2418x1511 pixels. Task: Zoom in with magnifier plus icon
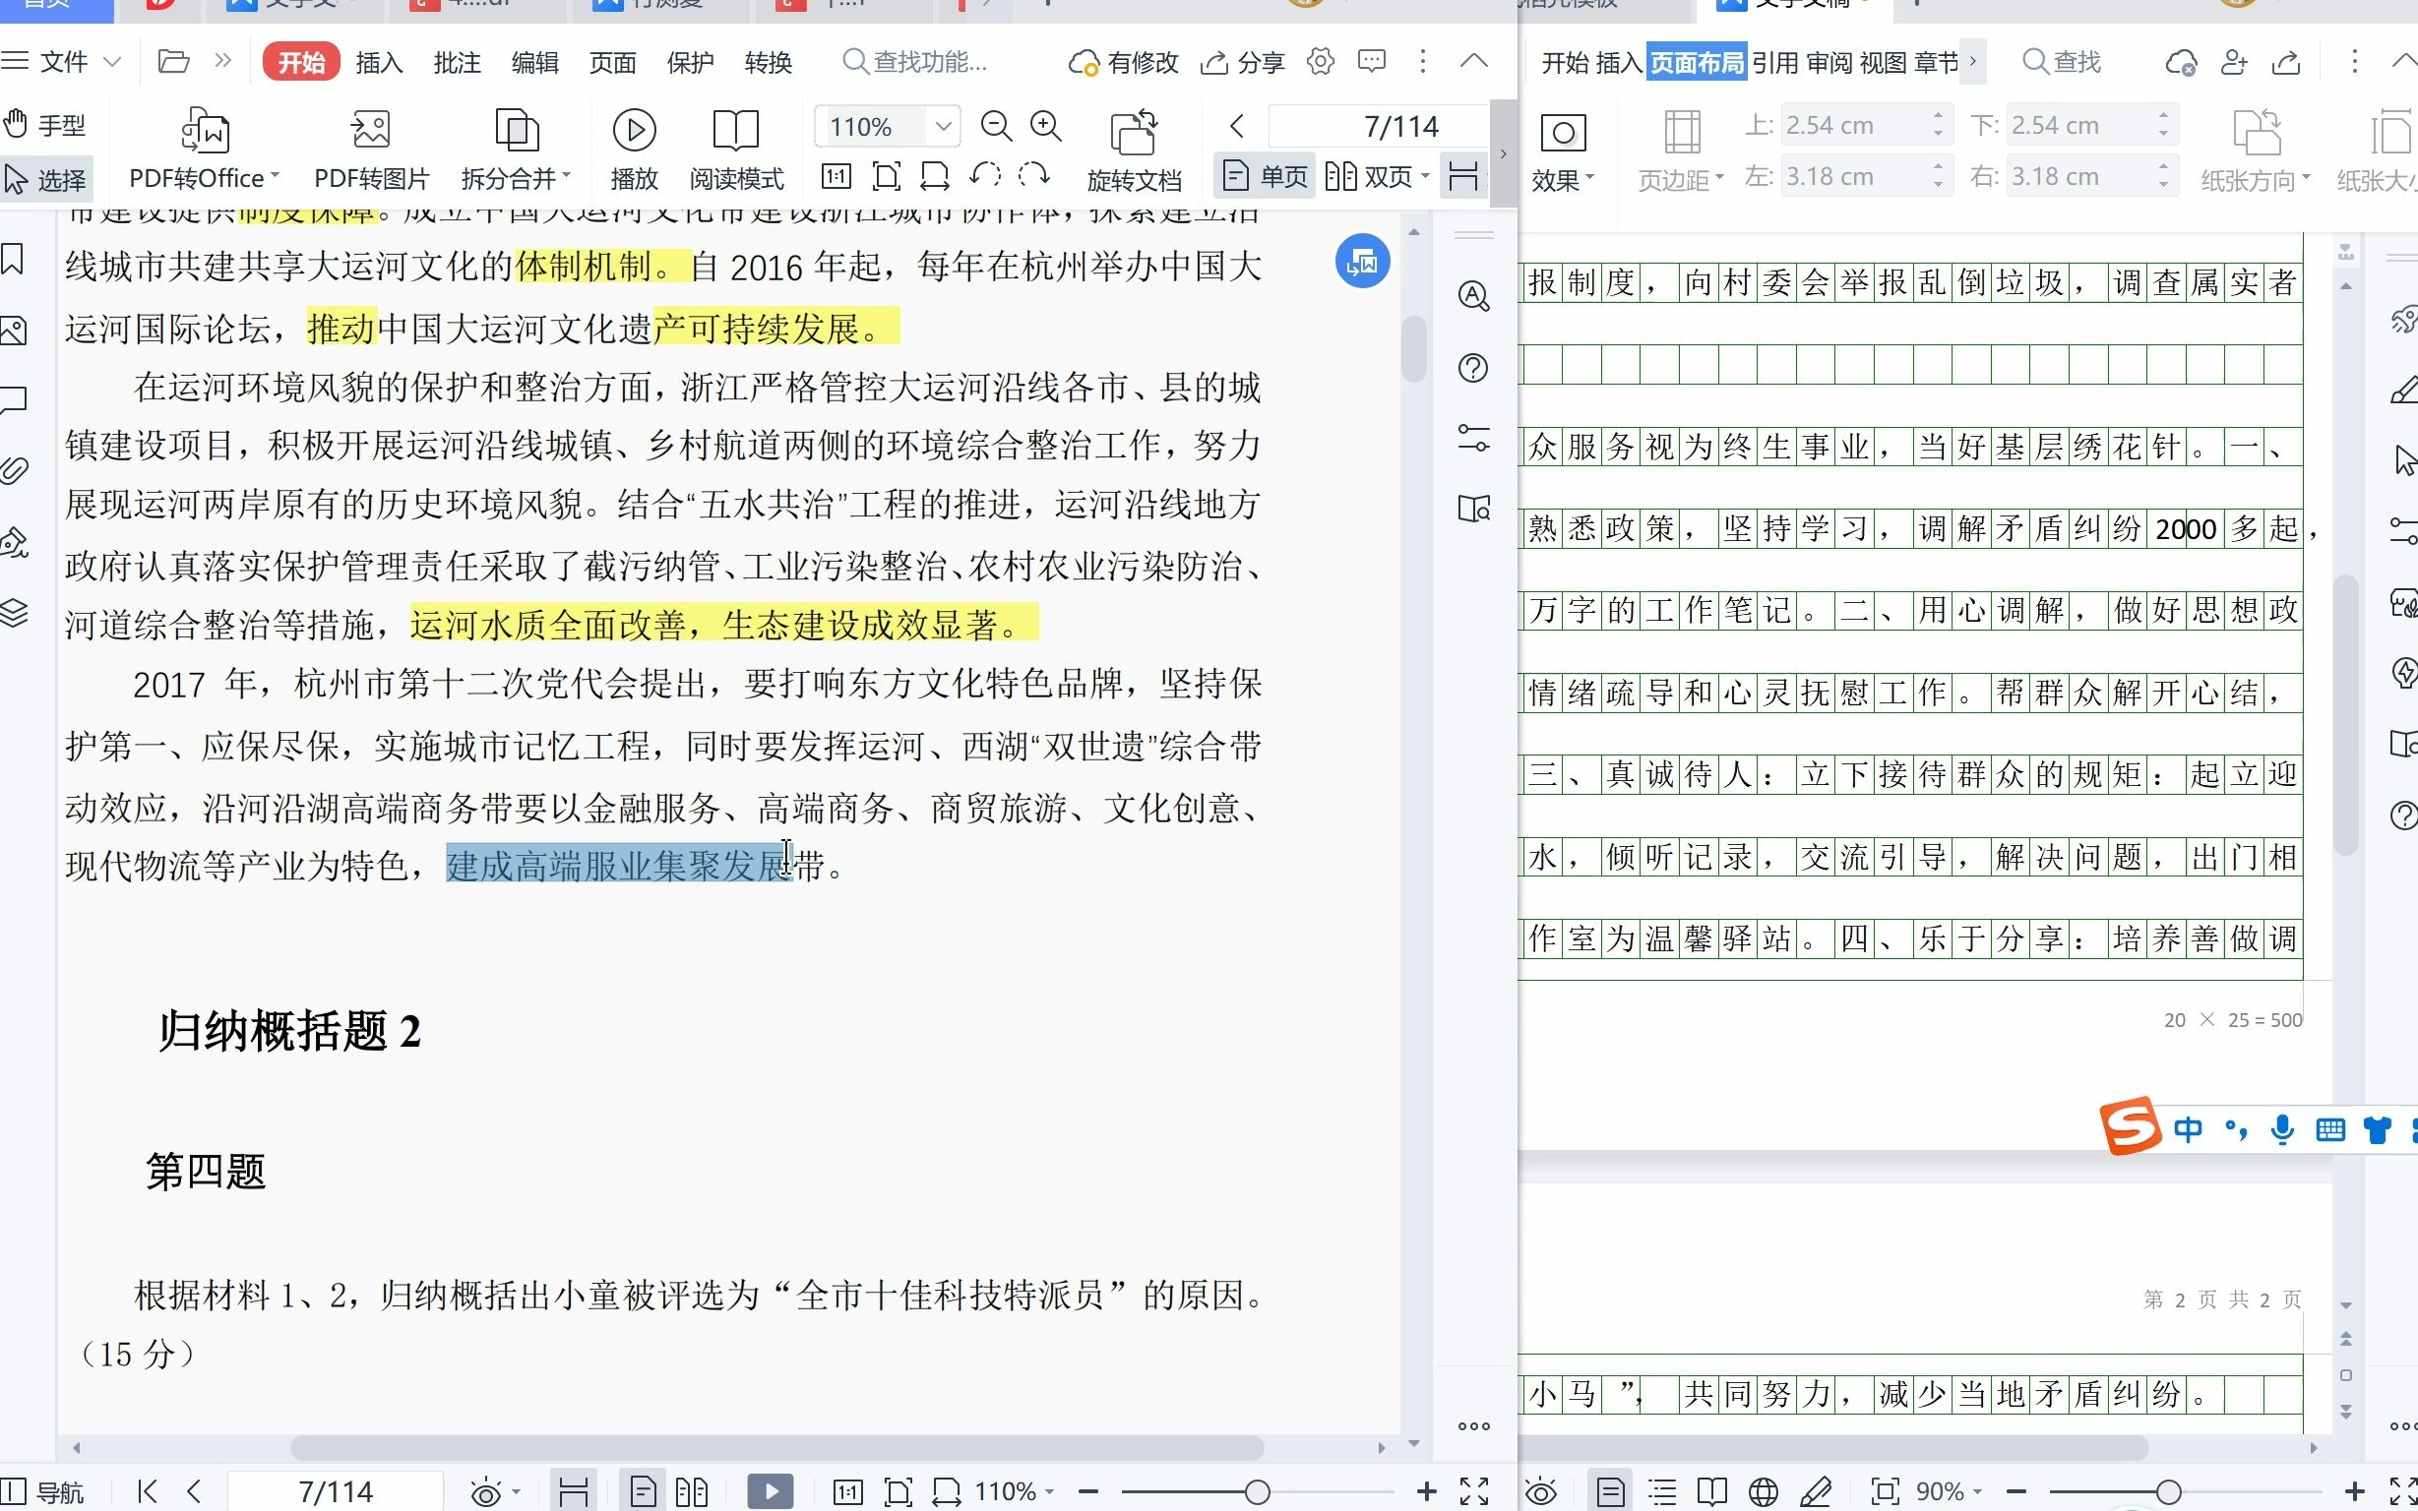coord(1045,126)
